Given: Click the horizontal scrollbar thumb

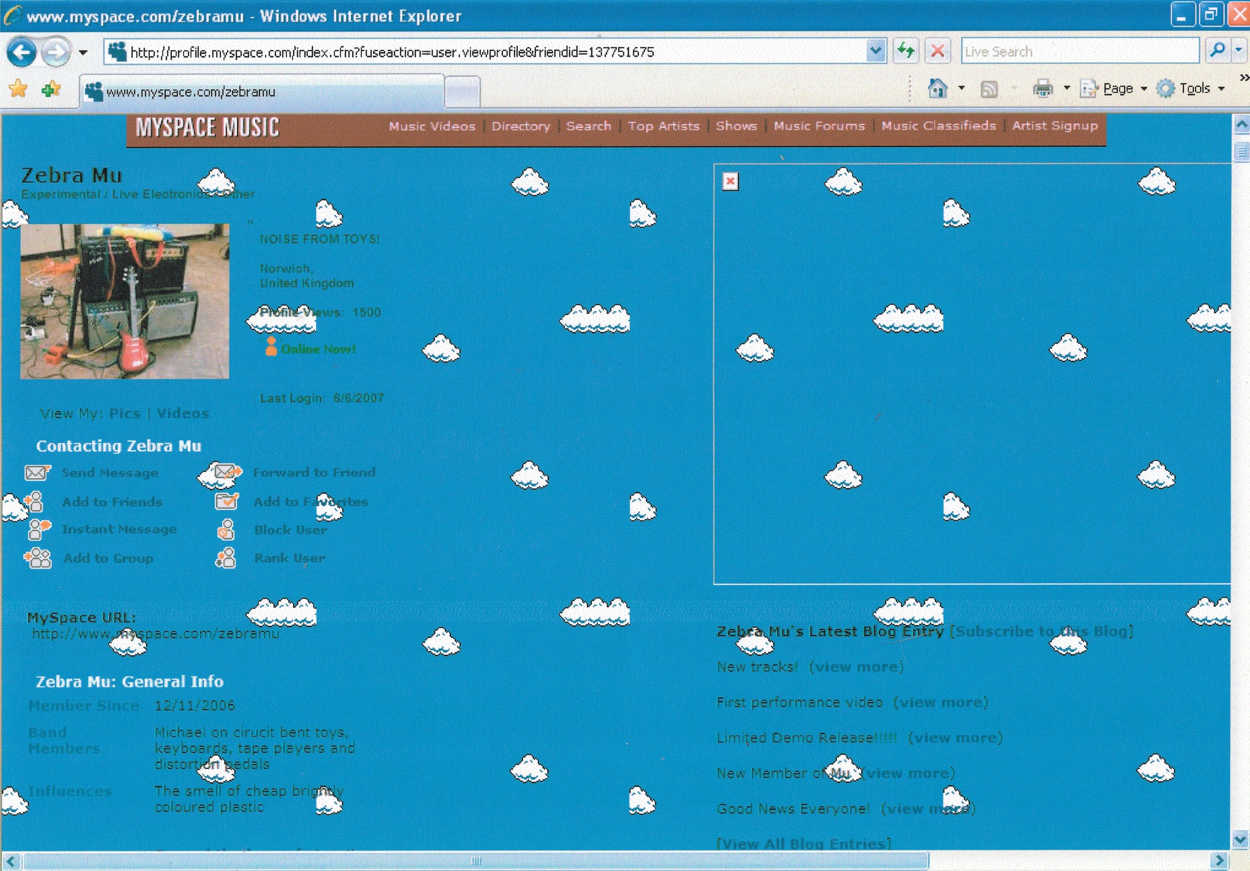Looking at the screenshot, I should [475, 861].
